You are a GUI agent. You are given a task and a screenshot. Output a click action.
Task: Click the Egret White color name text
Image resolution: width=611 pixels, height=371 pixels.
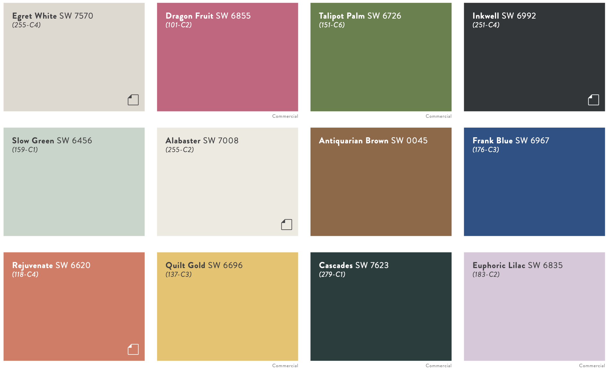[34, 16]
